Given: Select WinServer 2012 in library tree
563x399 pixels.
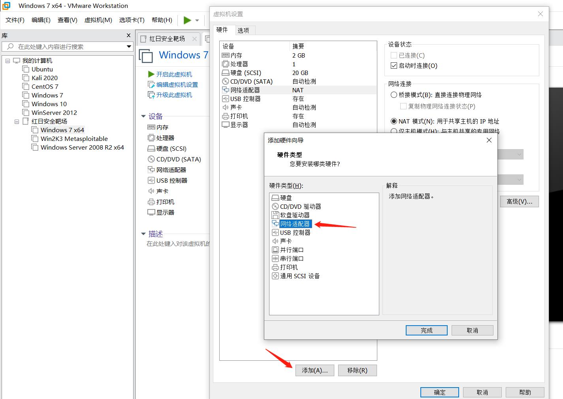Looking at the screenshot, I should (54, 112).
